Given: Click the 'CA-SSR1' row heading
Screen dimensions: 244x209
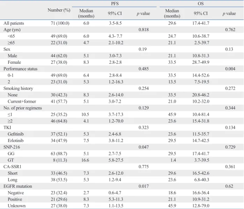Looking at the screenshot, I should pos(12,167).
